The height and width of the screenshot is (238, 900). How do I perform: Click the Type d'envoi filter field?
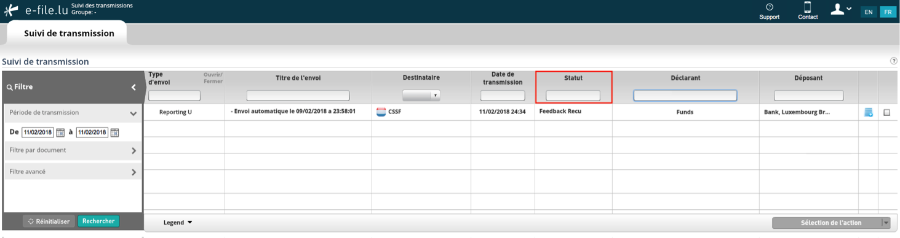click(x=174, y=96)
